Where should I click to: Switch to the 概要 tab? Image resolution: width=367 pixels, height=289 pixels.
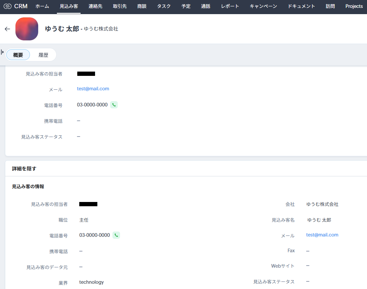pyautogui.click(x=18, y=55)
